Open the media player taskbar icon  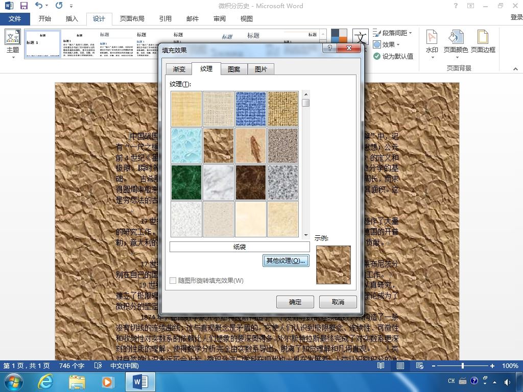point(108,382)
